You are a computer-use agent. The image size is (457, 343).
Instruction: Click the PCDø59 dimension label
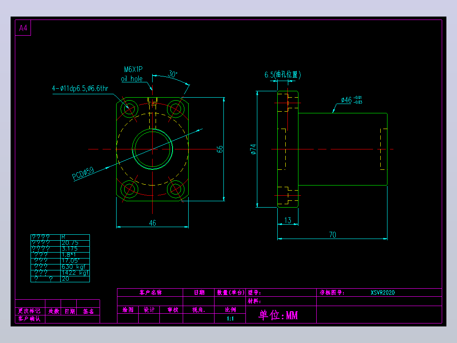[x=83, y=173]
